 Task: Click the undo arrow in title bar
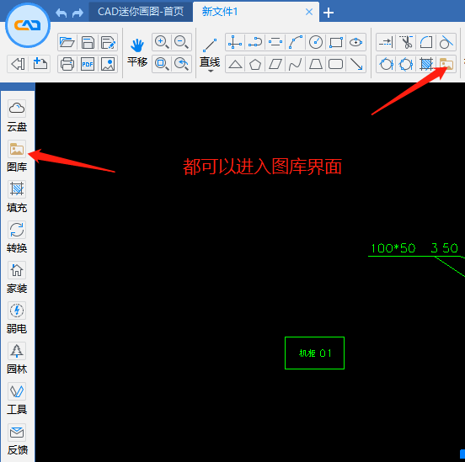tap(61, 13)
